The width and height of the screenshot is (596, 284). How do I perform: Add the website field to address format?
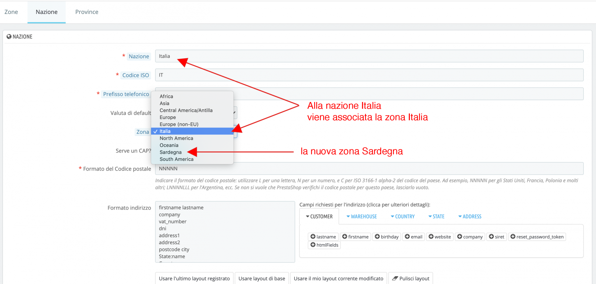[x=440, y=237]
